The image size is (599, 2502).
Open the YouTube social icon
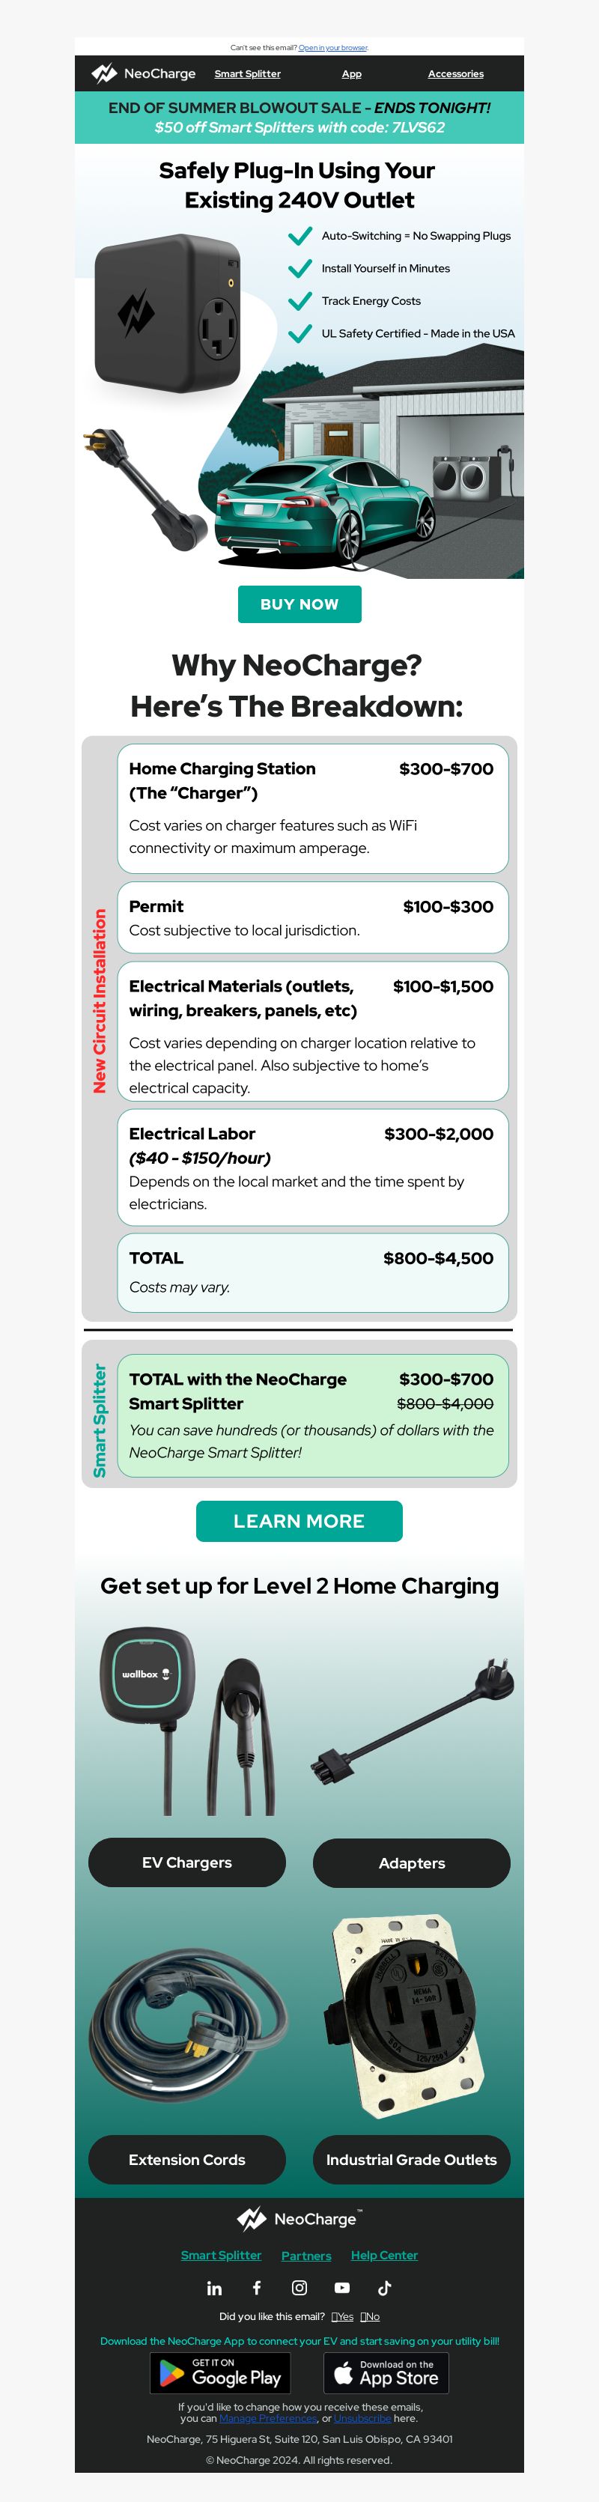click(x=343, y=2289)
